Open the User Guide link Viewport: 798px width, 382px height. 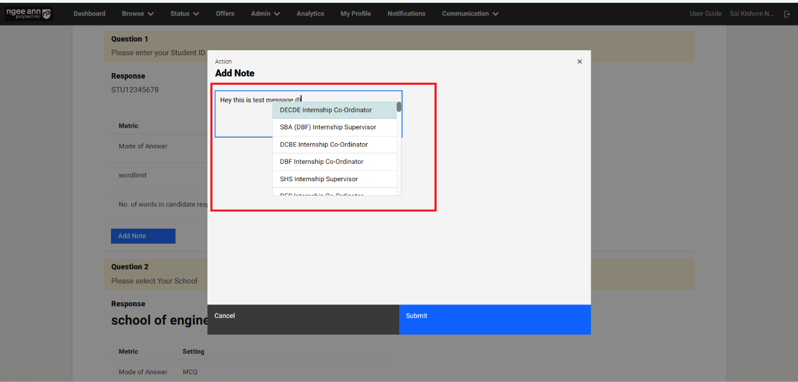coord(705,14)
